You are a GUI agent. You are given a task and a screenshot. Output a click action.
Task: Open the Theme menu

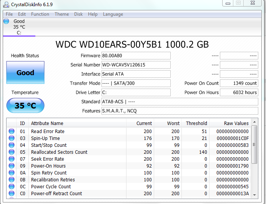pyautogui.click(x=62, y=14)
